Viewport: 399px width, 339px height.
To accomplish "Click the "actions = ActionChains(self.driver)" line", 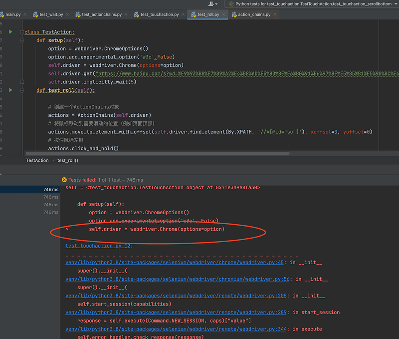I will point(99,115).
